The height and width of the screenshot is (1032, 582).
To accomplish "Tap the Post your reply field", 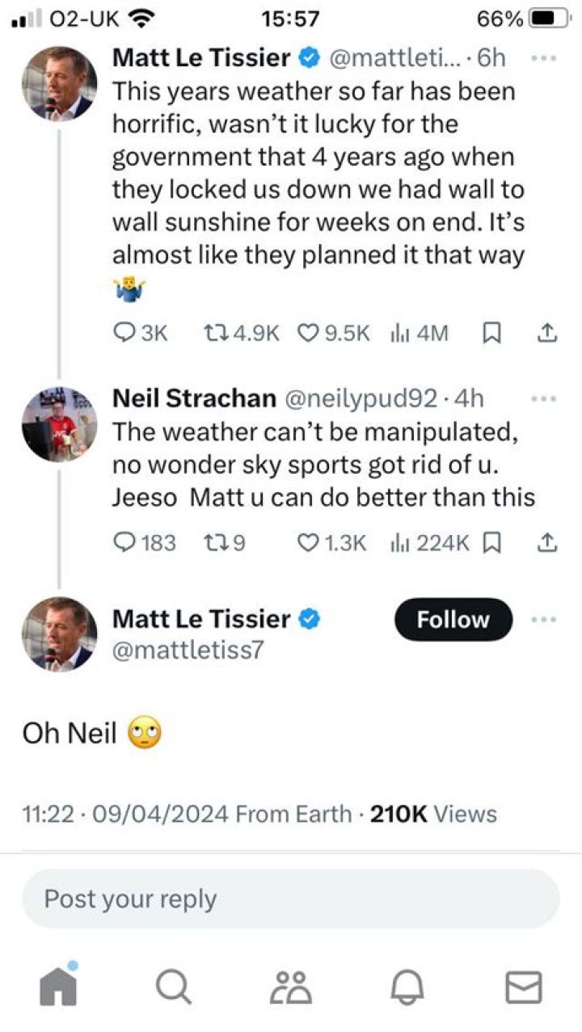I will pos(290,899).
